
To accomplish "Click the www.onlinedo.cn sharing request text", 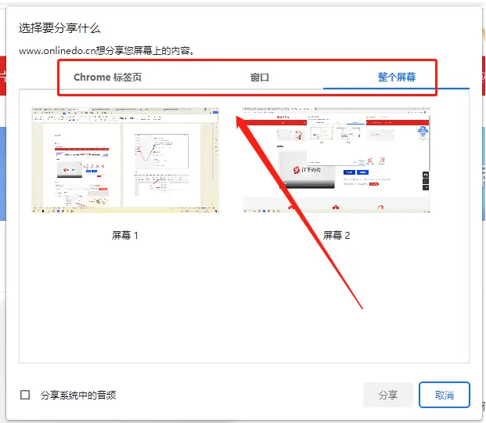I will tap(106, 51).
